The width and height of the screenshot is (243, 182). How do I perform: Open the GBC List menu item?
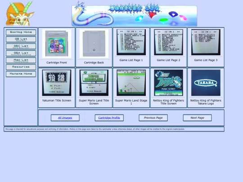(21, 46)
